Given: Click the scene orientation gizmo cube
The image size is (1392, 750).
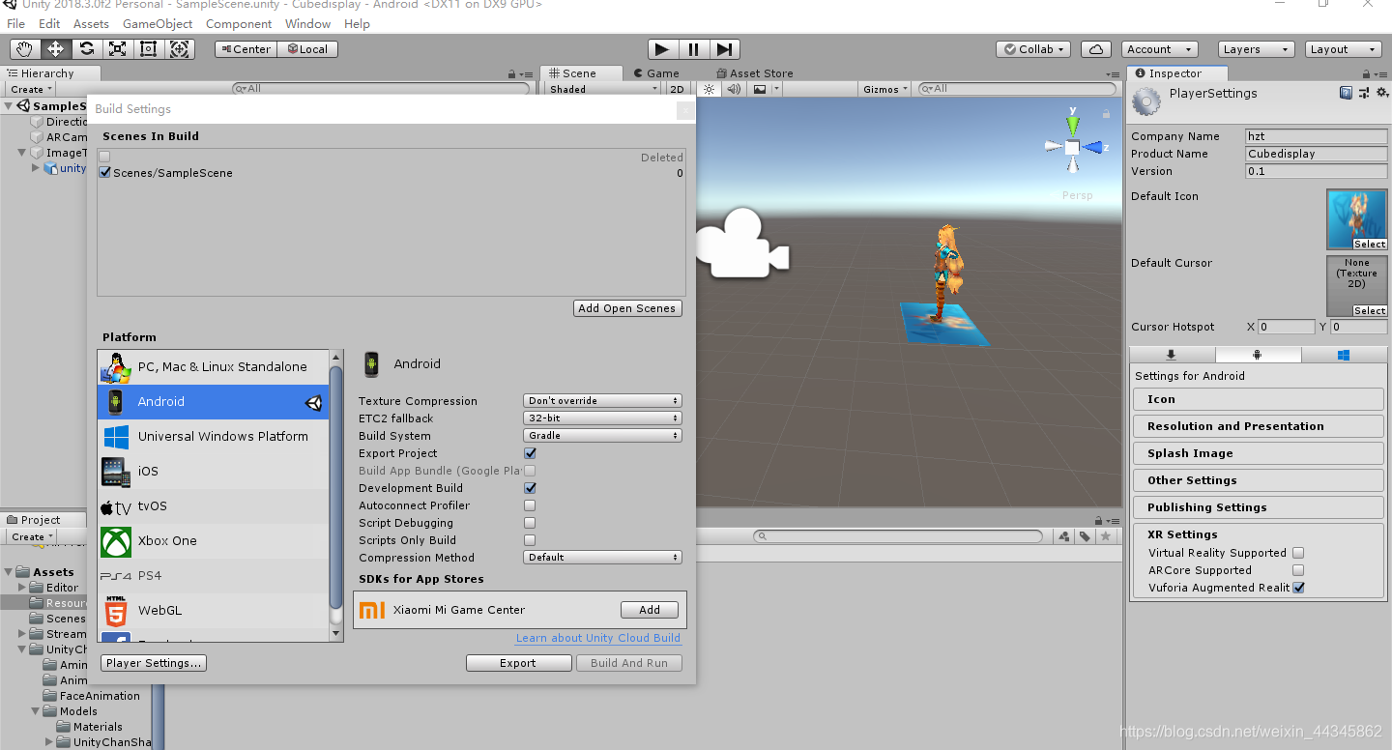Looking at the screenshot, I should [x=1072, y=147].
